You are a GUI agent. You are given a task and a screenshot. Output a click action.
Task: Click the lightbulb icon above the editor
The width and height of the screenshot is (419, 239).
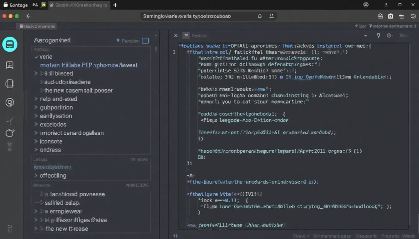[x=378, y=35]
